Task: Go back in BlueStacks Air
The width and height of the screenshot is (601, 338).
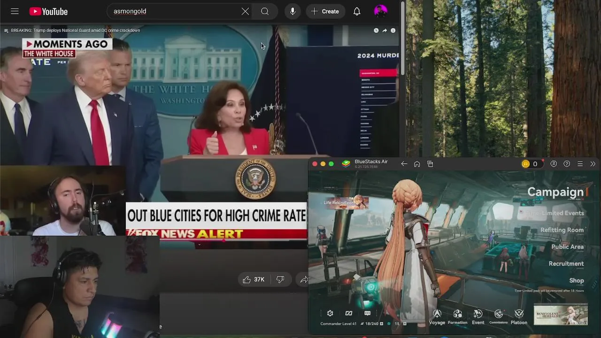Action: 404,164
